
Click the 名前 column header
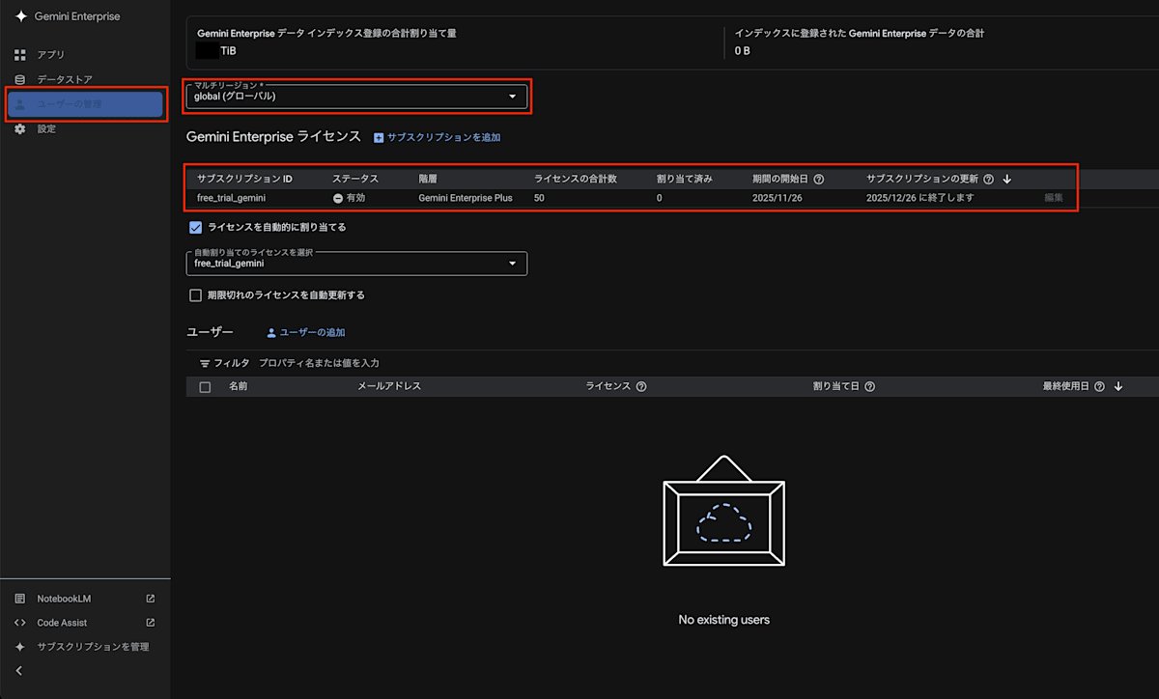click(x=239, y=386)
